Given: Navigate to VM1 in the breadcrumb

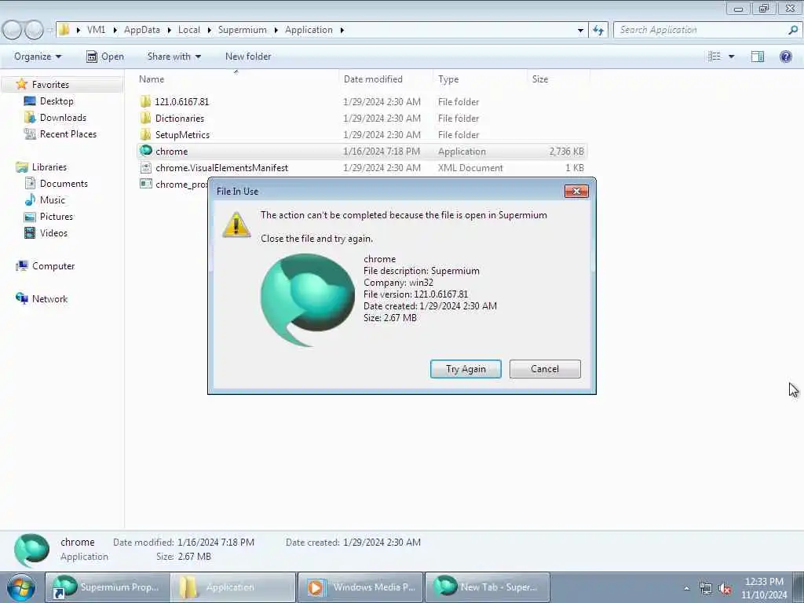Looking at the screenshot, I should point(96,30).
